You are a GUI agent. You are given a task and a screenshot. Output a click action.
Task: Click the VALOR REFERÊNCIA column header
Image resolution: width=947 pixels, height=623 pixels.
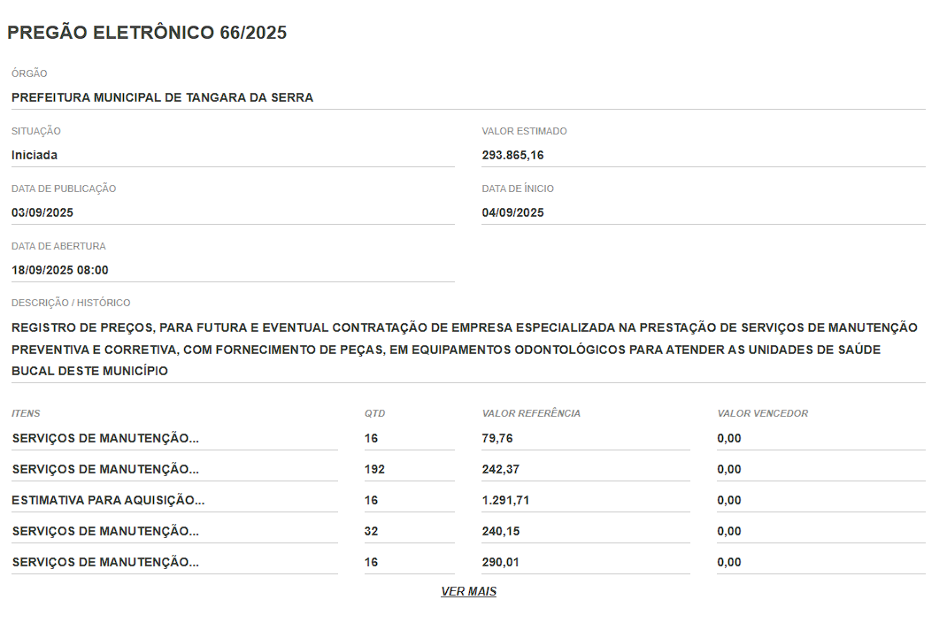pos(531,413)
